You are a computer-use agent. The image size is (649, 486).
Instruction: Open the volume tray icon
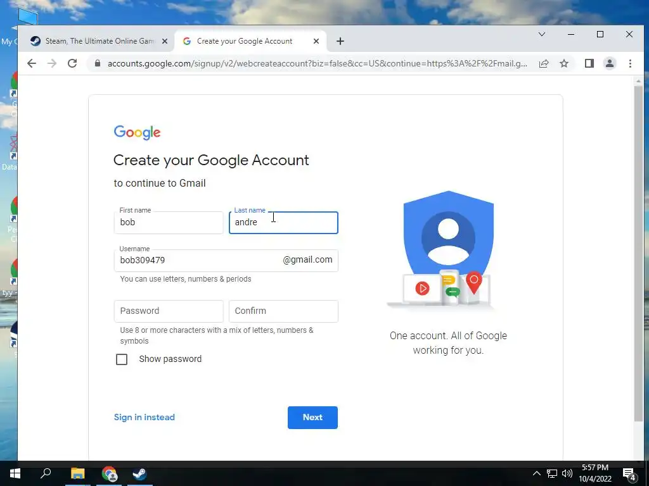pos(567,473)
